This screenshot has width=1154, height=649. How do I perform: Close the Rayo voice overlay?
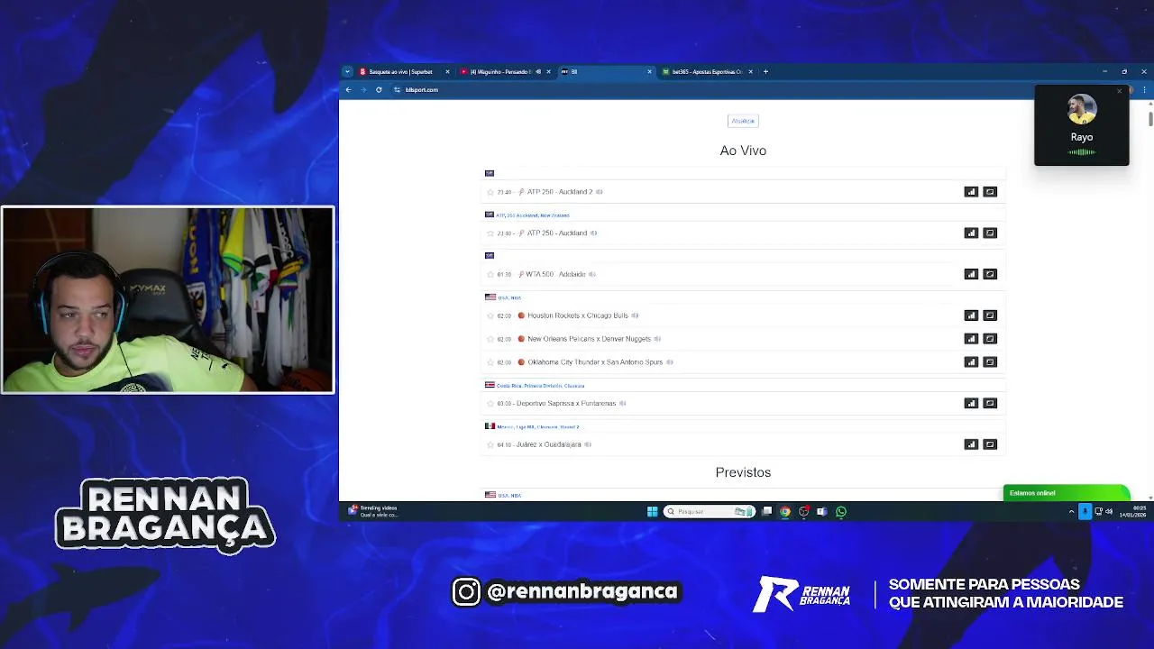pos(1120,91)
